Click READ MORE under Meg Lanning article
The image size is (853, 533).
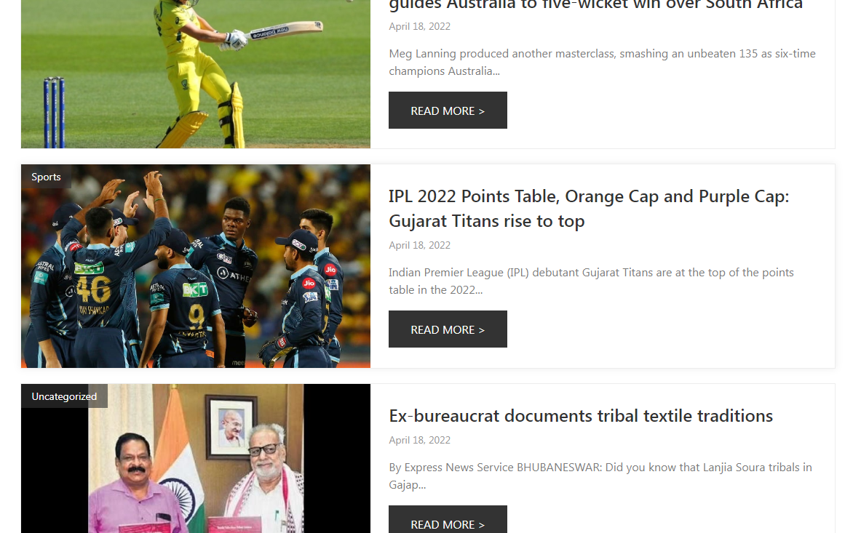point(448,111)
